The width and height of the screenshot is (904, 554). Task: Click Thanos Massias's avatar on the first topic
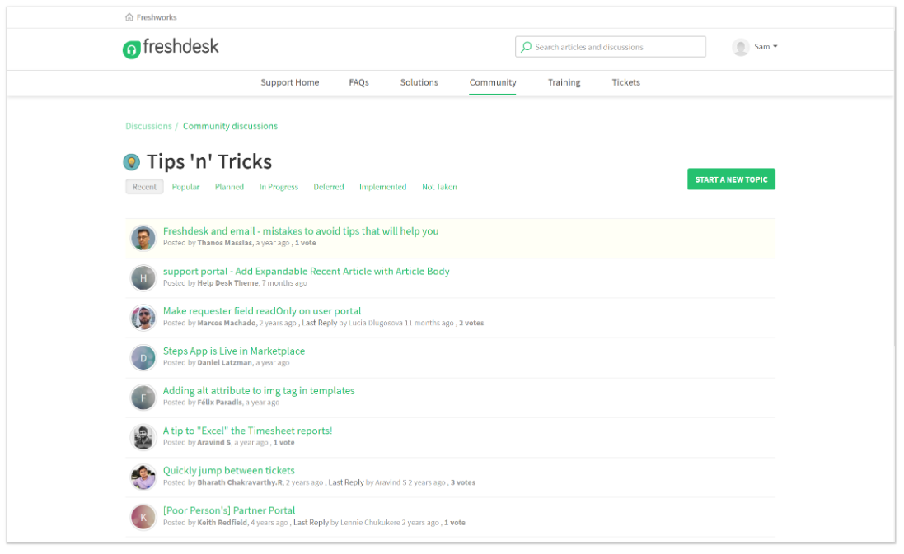tap(143, 238)
